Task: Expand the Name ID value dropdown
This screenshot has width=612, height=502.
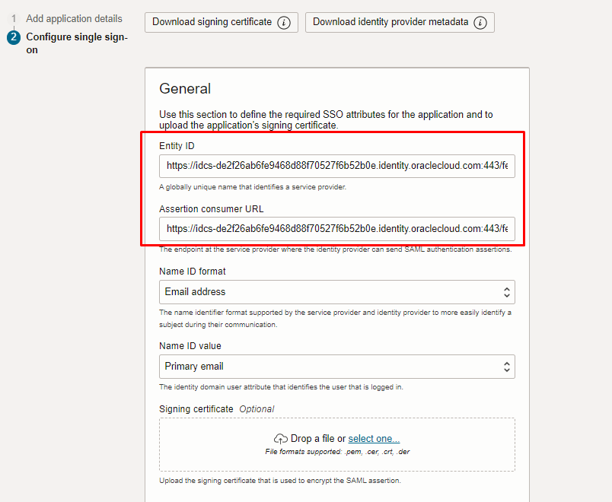Action: click(337, 367)
